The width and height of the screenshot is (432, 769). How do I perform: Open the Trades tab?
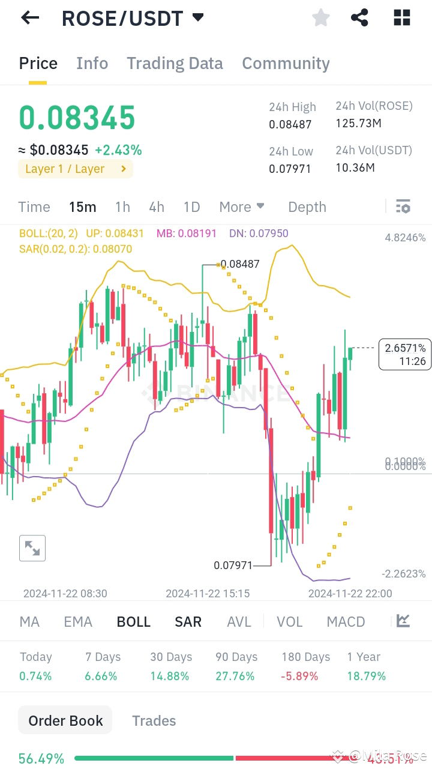point(154,720)
